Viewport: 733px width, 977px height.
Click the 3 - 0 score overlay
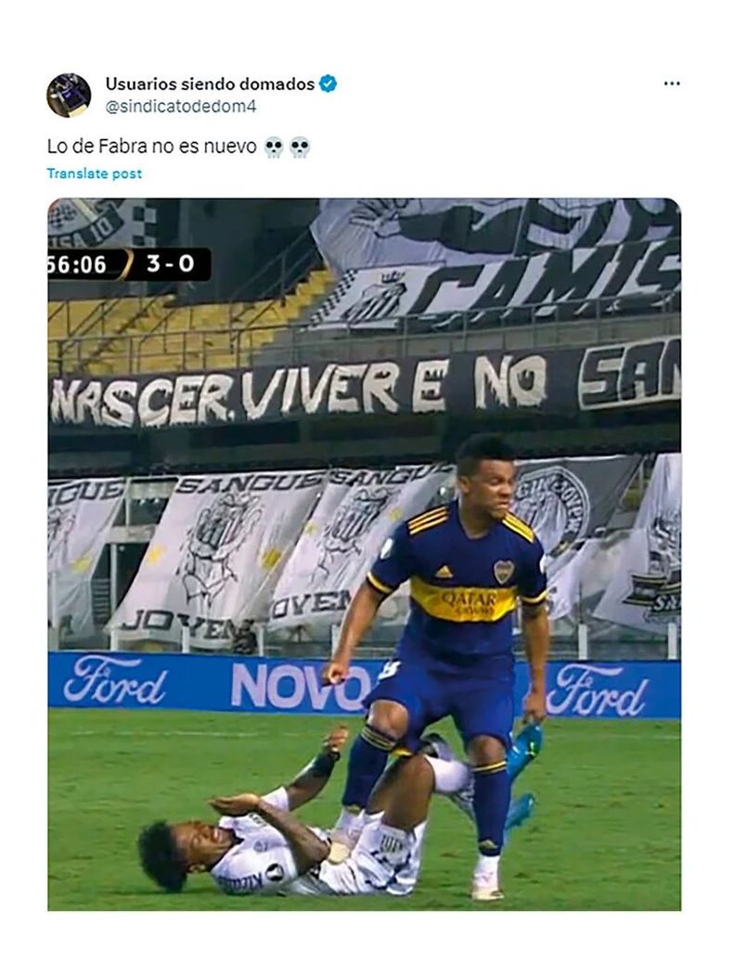tap(171, 264)
